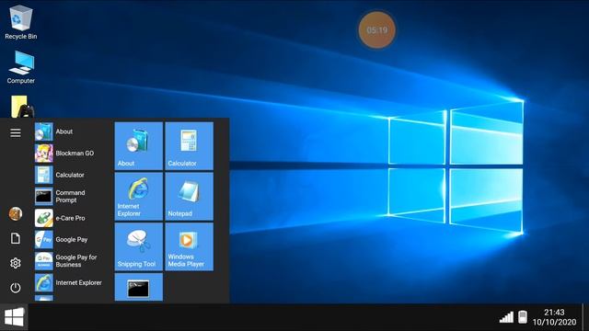Click the Show Desktop strip at taskbar end

pyautogui.click(x=585, y=317)
